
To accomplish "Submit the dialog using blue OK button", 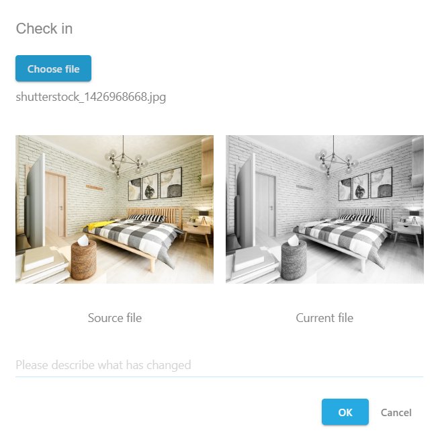I will (x=345, y=411).
